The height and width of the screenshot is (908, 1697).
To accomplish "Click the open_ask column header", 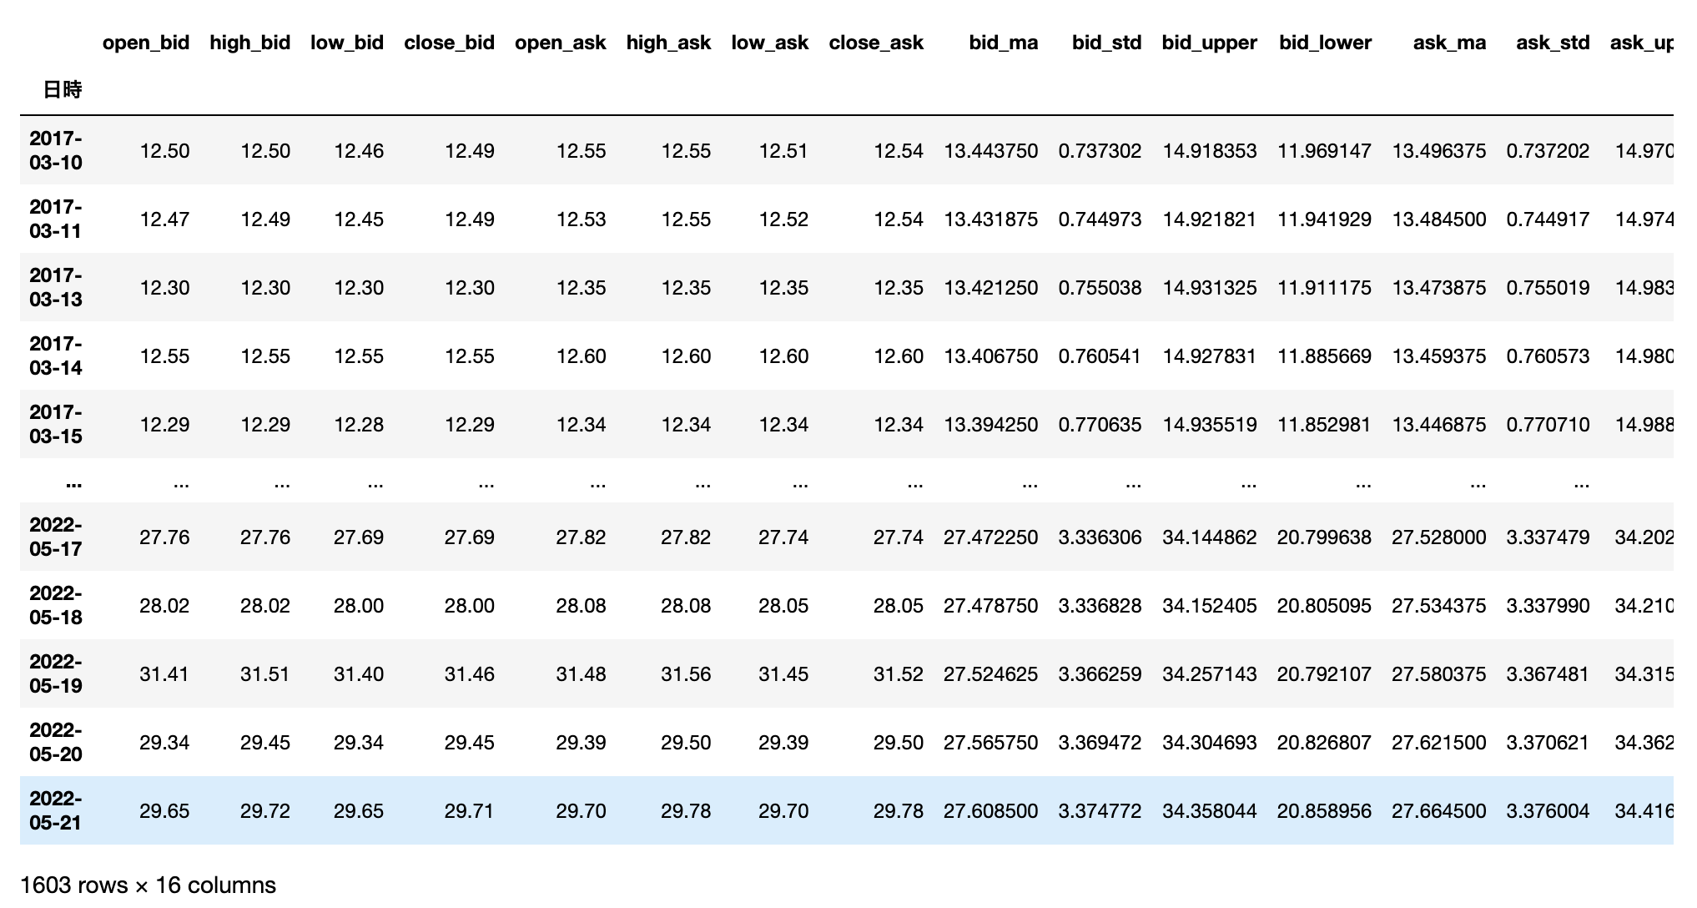I will click(560, 43).
